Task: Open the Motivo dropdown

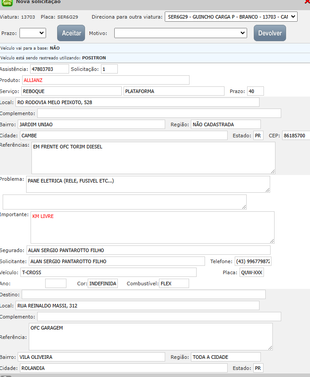Action: click(x=181, y=33)
